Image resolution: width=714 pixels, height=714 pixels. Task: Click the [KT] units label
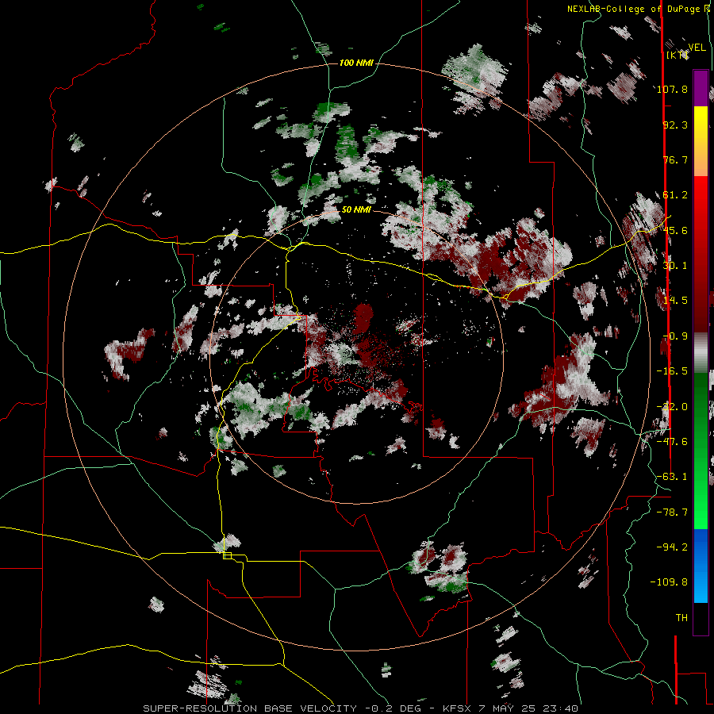pos(678,55)
